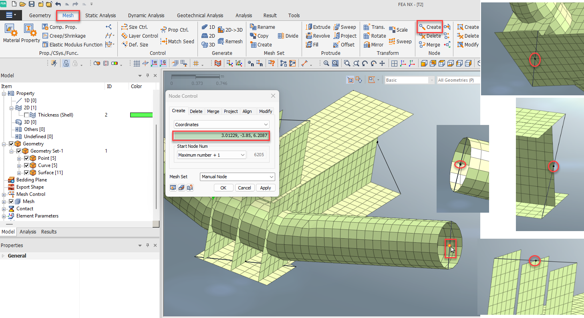Cancel the Node Control dialog
The width and height of the screenshot is (584, 318).
[x=244, y=187]
